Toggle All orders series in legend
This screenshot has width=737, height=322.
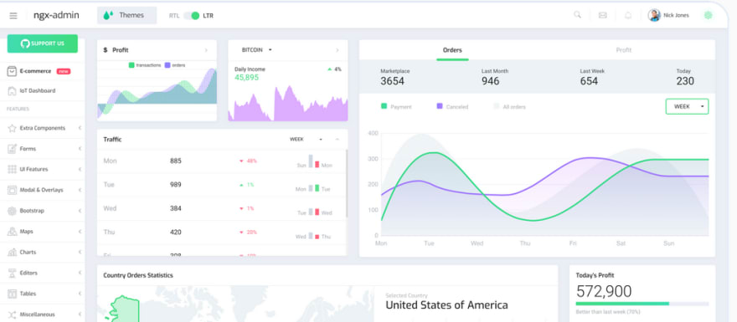tap(509, 106)
